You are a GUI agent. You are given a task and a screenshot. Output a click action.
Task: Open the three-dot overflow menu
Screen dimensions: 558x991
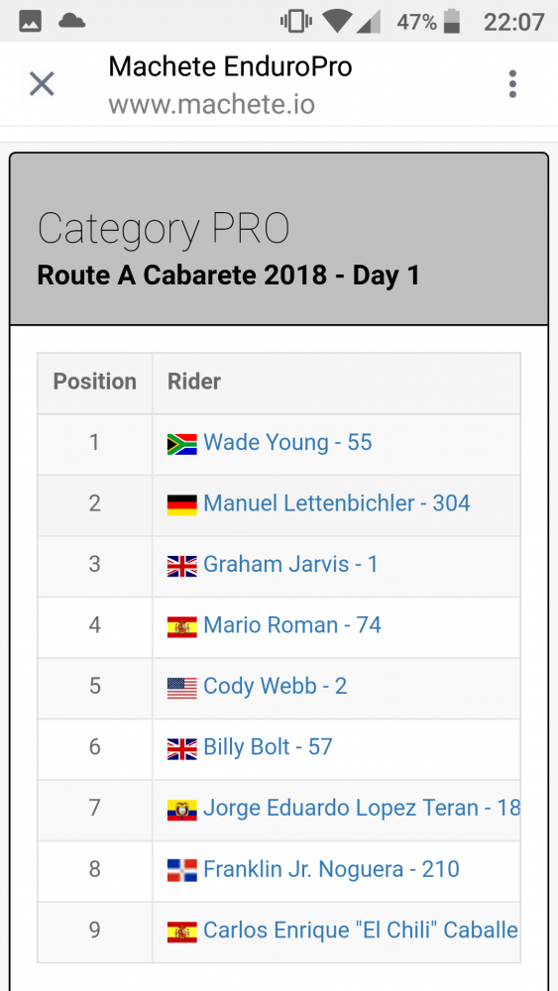[x=512, y=84]
